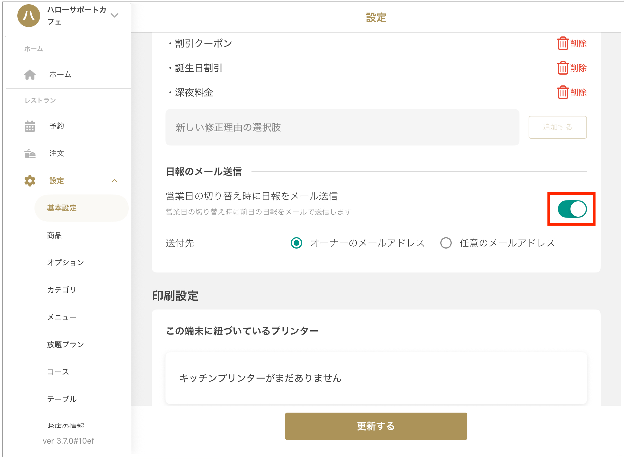Focus the 新しい修正理由の選択肢 input field
Screen dimensions: 626x459
(342, 127)
